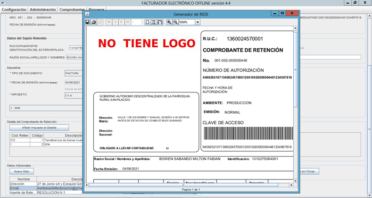The image size is (372, 198).
Task: Select the fit width view icon
Action: 160,22
